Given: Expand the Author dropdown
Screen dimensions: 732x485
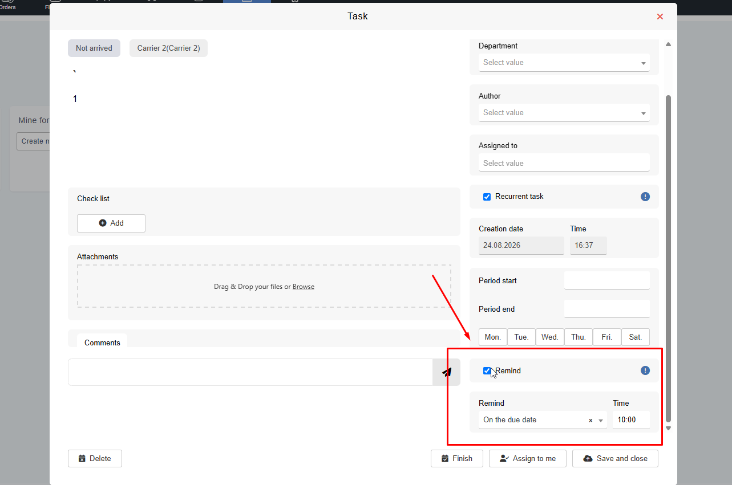Looking at the screenshot, I should click(x=564, y=113).
